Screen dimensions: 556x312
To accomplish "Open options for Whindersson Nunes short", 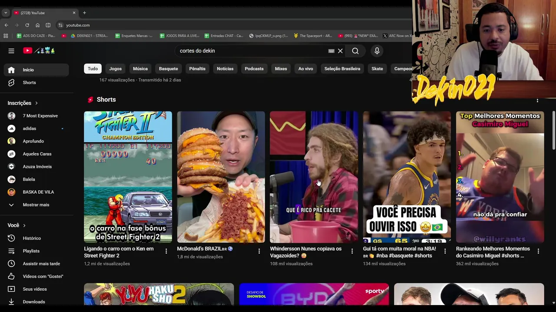I will pos(352,251).
